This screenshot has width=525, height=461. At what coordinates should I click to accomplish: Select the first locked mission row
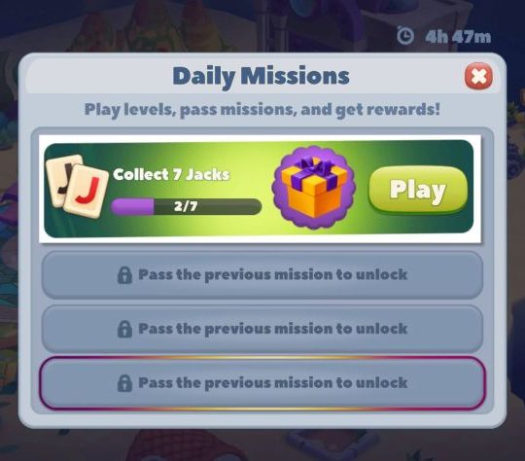pyautogui.click(x=262, y=275)
